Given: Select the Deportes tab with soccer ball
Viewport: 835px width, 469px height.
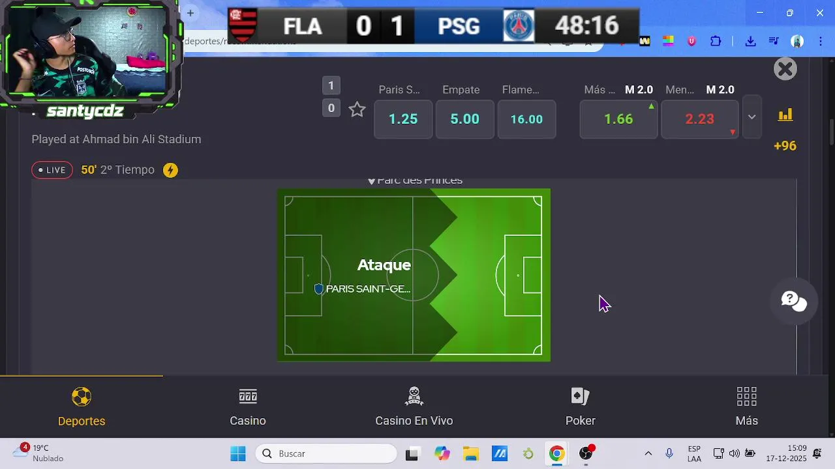Looking at the screenshot, I should (82, 407).
